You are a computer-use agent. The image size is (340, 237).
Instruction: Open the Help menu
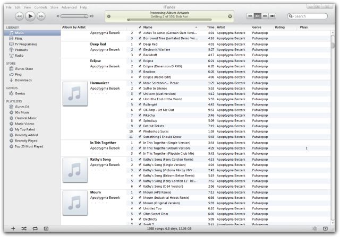coord(83,7)
